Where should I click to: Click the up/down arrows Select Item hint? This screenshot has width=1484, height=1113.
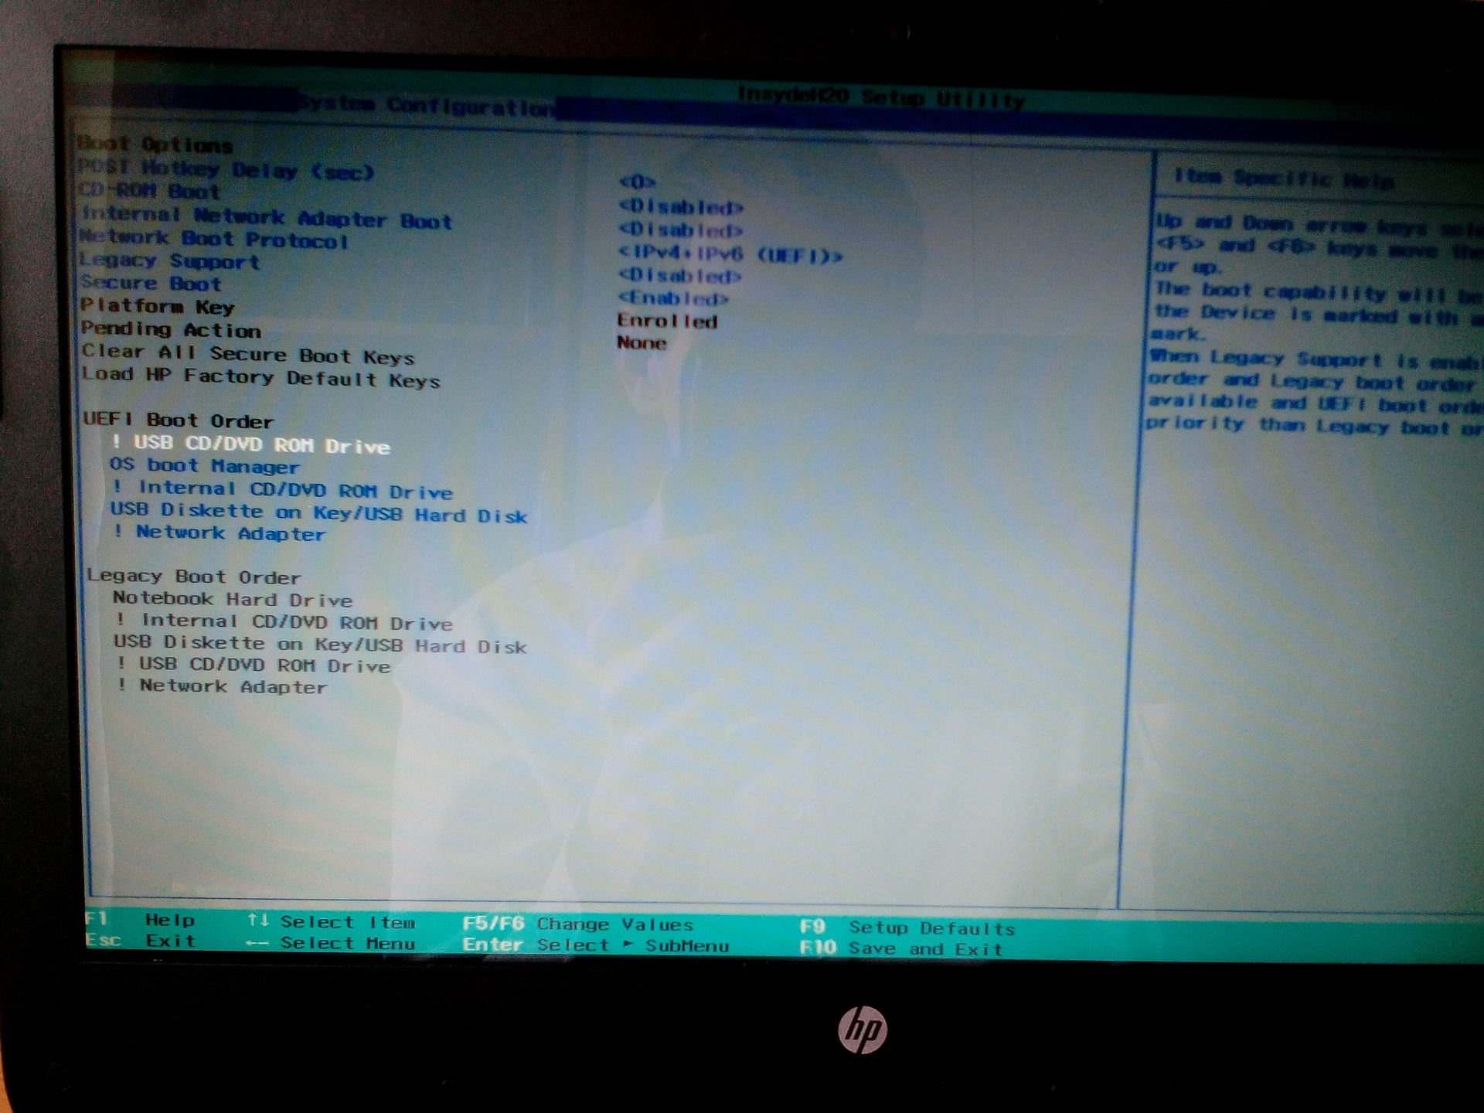point(331,921)
